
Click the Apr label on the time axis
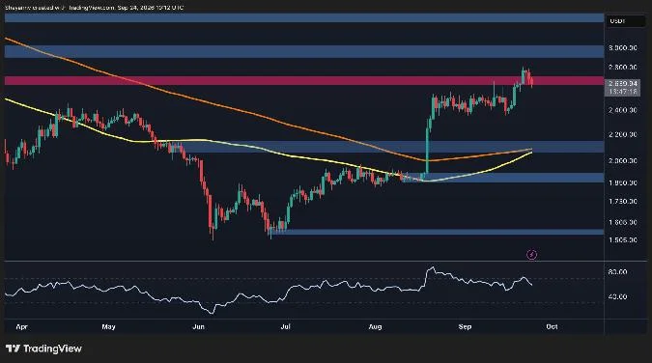(x=21, y=327)
